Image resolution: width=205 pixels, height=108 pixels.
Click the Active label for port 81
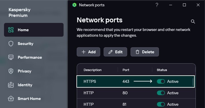coord(173,104)
